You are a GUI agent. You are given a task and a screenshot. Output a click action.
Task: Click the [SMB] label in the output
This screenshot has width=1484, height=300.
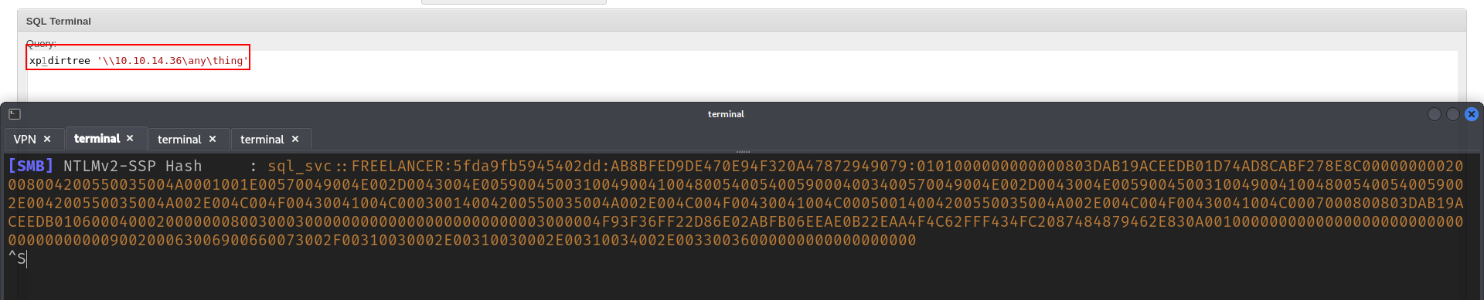[31, 166]
